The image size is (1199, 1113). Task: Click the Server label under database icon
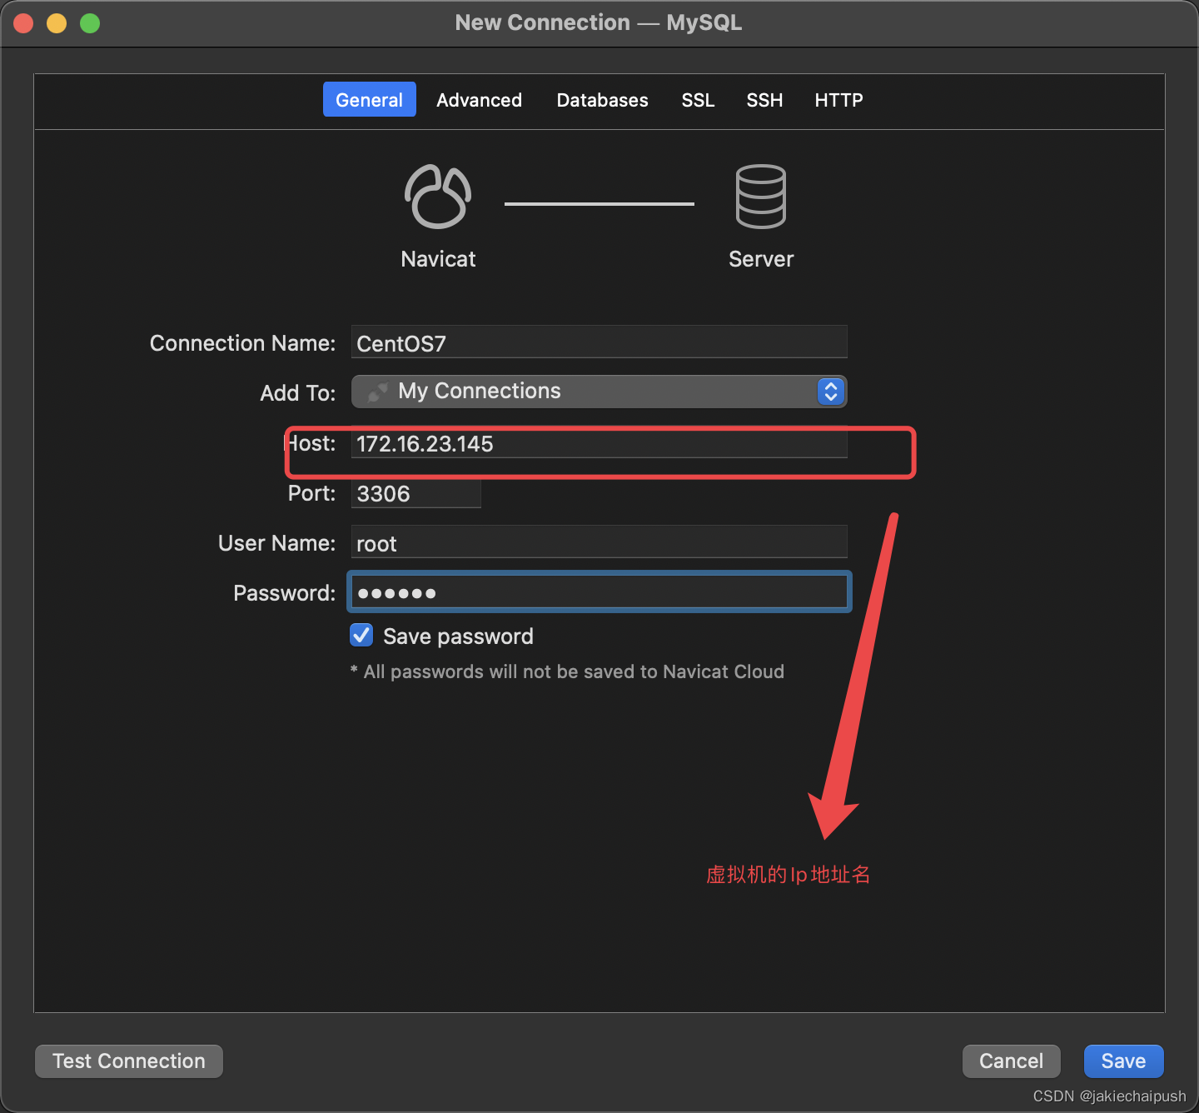click(761, 259)
